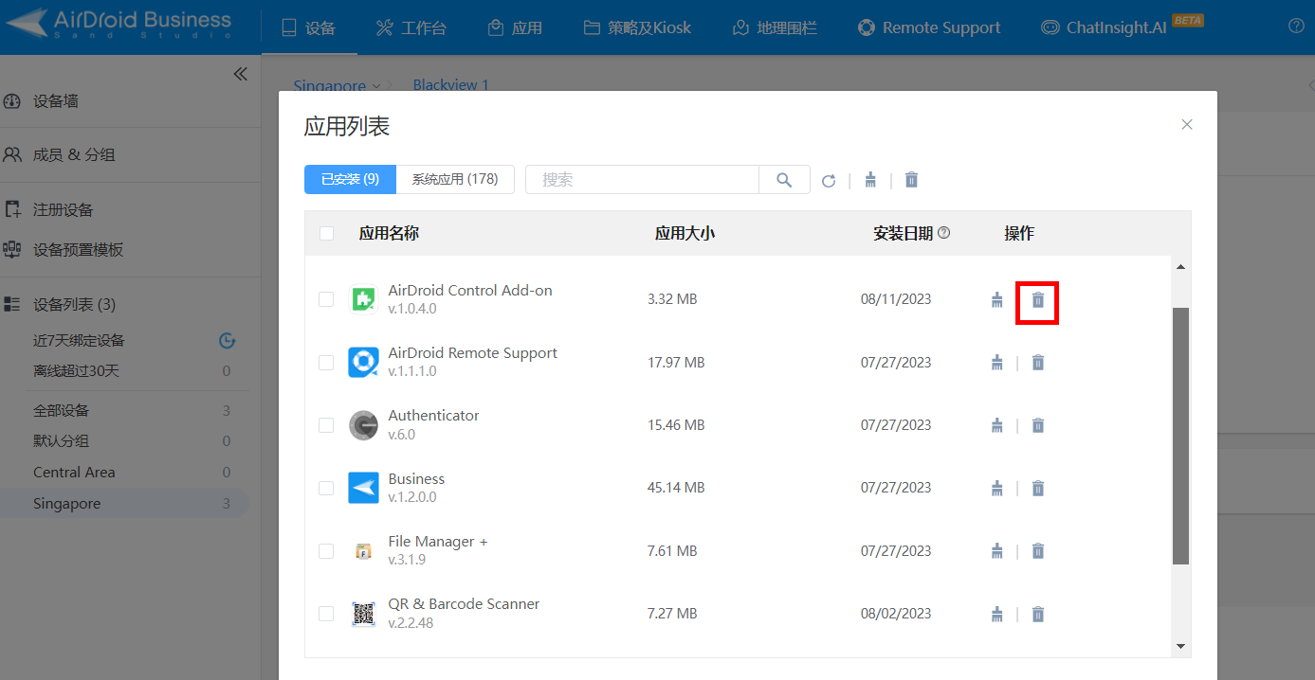The width and height of the screenshot is (1315, 680).
Task: Check the Authenticator checkbox
Action: point(326,425)
